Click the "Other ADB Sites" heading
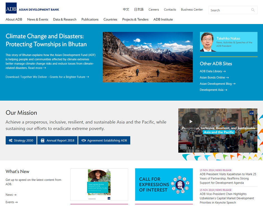This screenshot has width=263, height=206. click(x=216, y=64)
